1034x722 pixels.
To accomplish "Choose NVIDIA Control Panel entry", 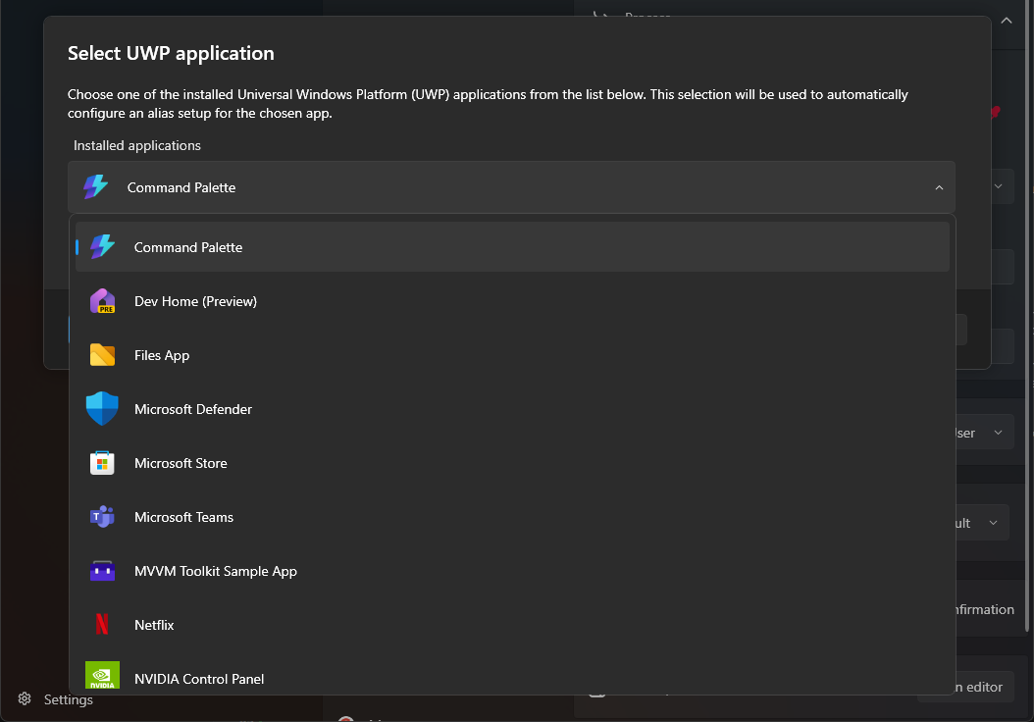I will [512, 675].
